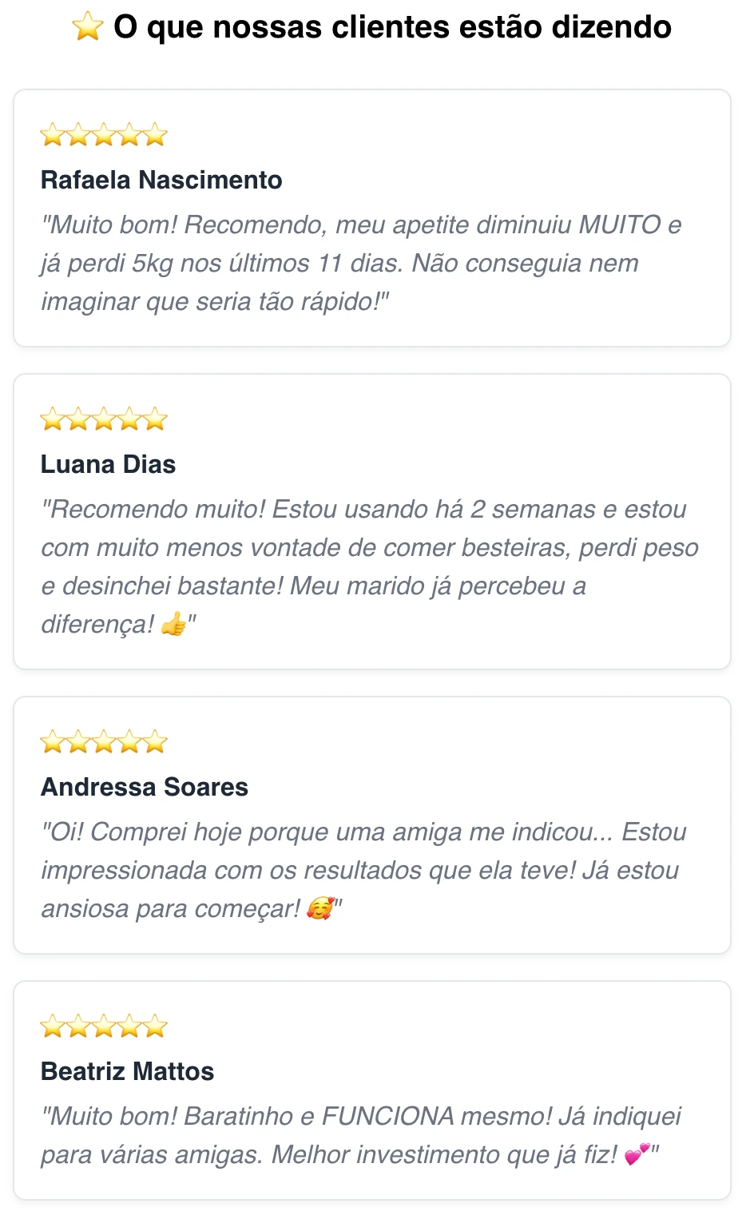754x1227 pixels.
Task: Click Beatriz's review text mentioning "FUNCIONA mesmo"
Action: [359, 1116]
